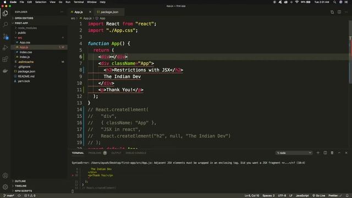Synchronize changes icon in status bar
This screenshot has height=198, width=352.
coord(19,196)
